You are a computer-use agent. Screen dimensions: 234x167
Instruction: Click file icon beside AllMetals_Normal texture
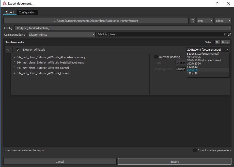point(14,68)
